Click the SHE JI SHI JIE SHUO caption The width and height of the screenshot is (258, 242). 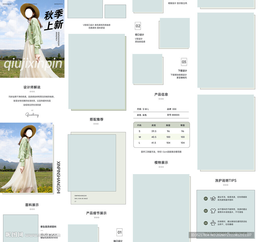click(x=81, y=199)
